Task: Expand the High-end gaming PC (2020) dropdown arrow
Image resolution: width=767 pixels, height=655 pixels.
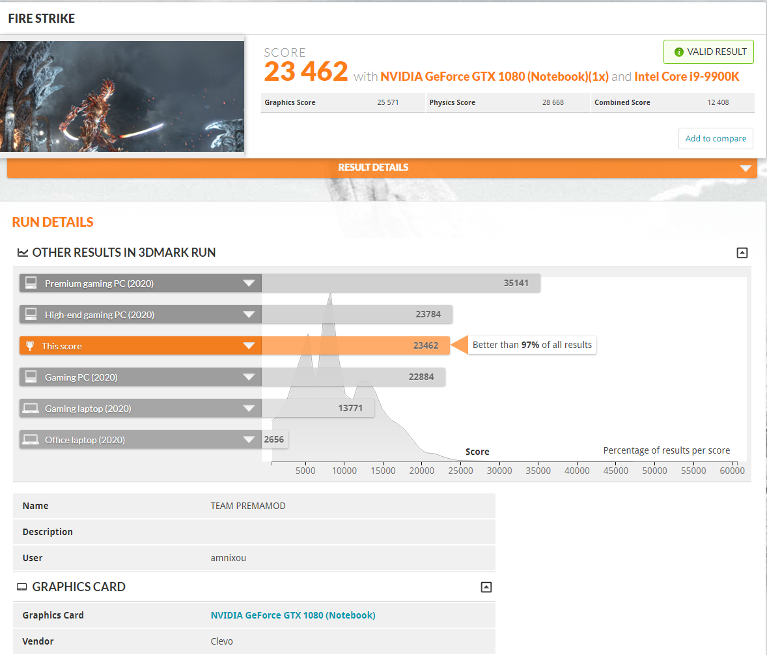Action: pyautogui.click(x=249, y=315)
